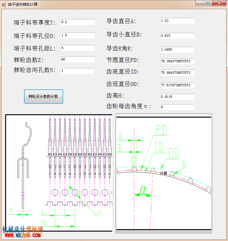228x241 pixels.
Task: Close the 端子送料棘轮计算 window
Action: (x=219, y=3)
